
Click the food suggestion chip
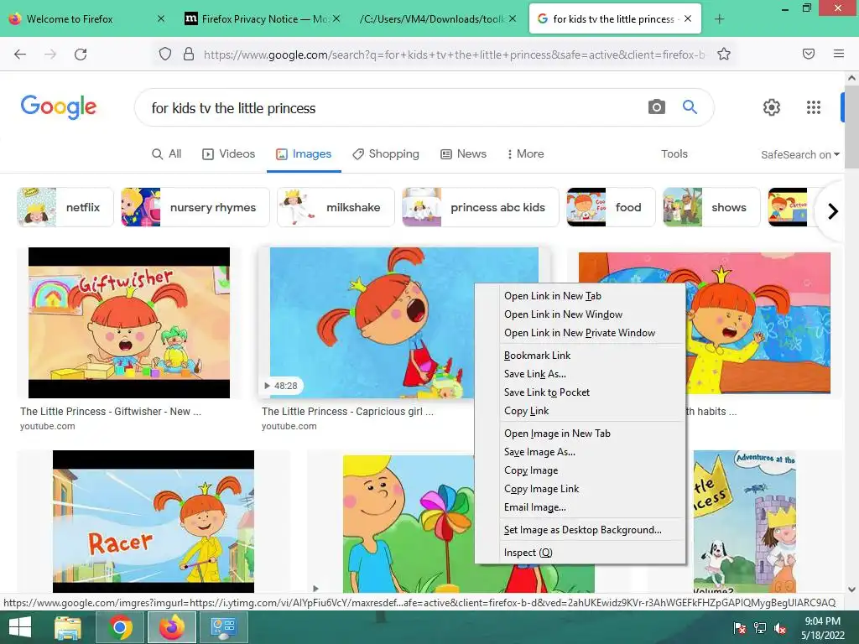(611, 207)
